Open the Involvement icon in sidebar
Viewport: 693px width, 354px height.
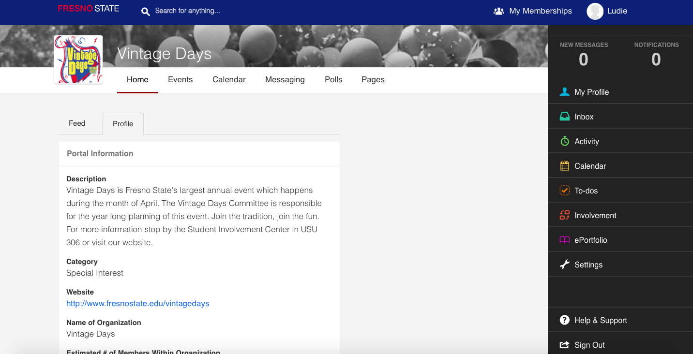click(564, 215)
